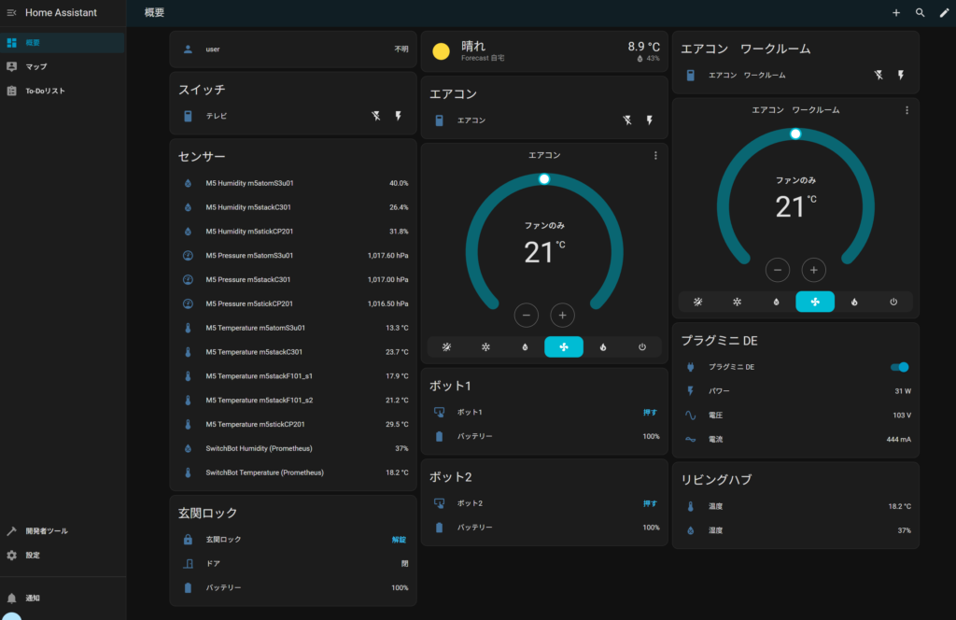Open notifications bell in the sidebar
This screenshot has width=956, height=620.
coord(12,598)
